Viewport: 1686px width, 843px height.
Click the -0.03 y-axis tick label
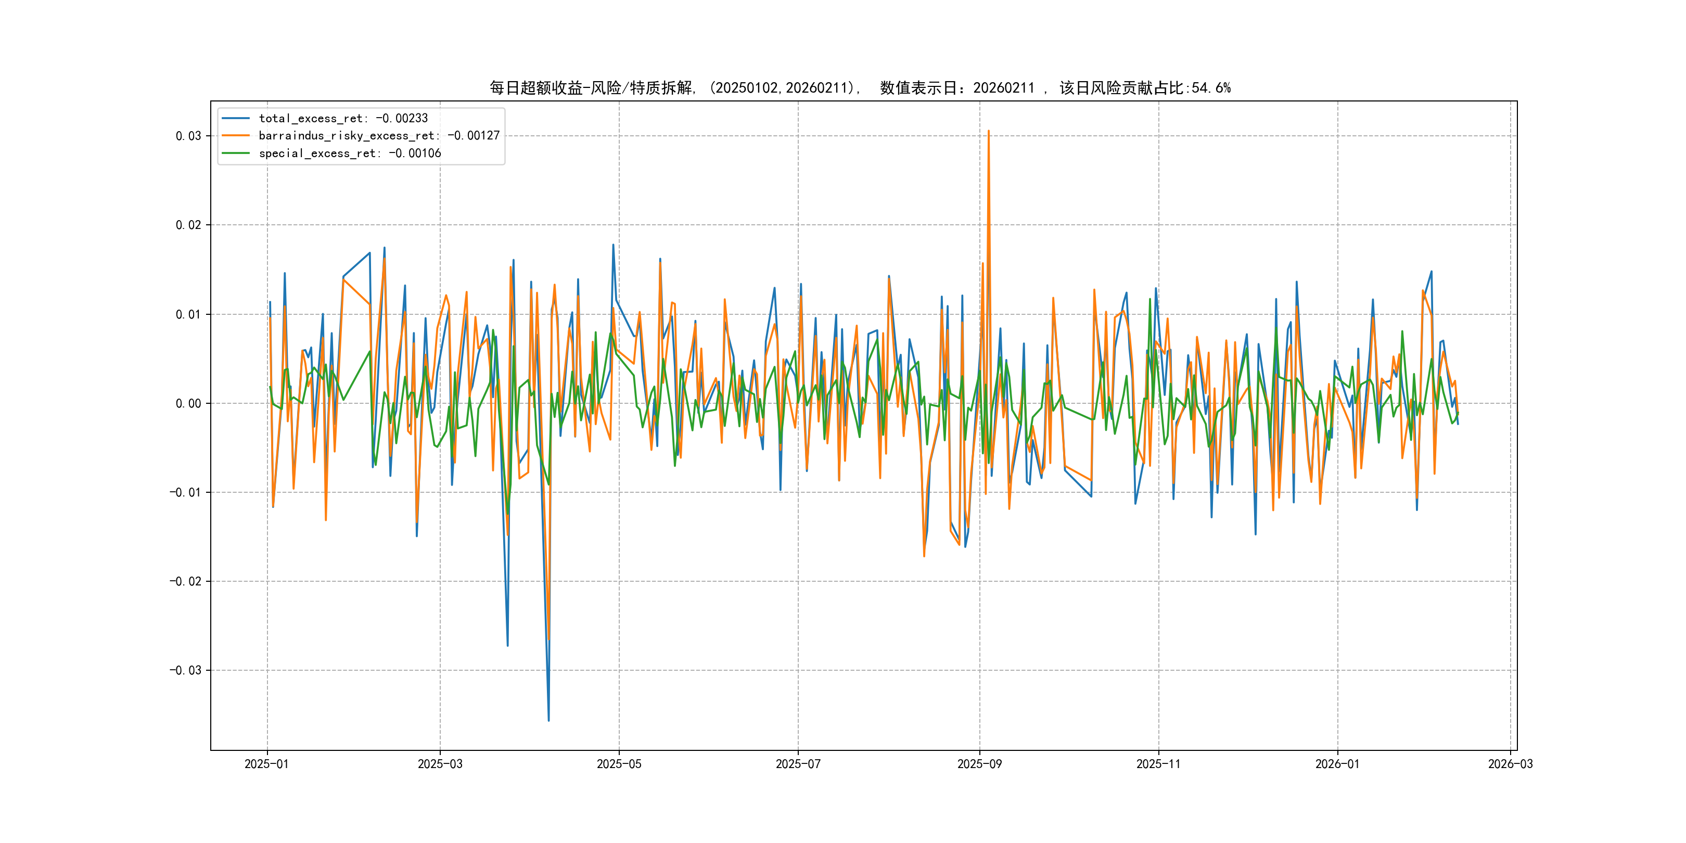(x=185, y=670)
